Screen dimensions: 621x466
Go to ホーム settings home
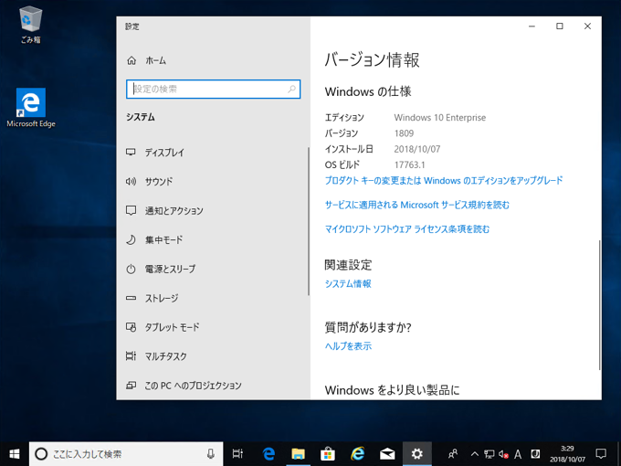tap(155, 60)
